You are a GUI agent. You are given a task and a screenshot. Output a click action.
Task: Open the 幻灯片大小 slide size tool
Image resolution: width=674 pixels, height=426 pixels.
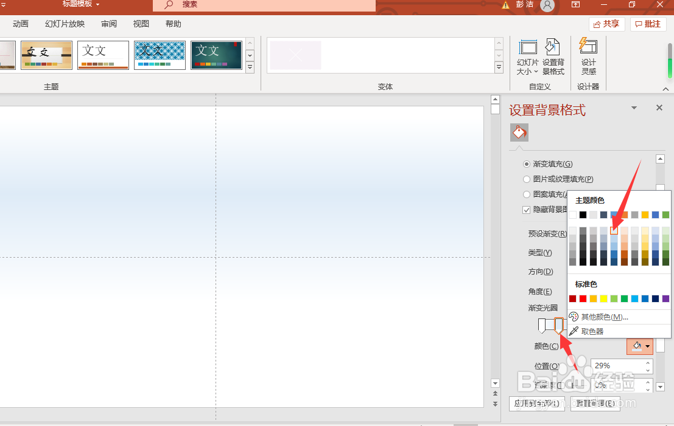pos(527,58)
